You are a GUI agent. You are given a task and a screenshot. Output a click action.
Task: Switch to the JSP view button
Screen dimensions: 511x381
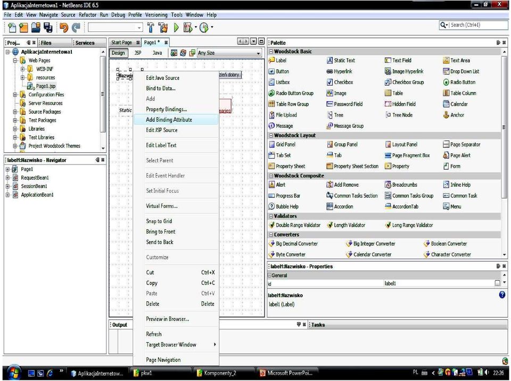pyautogui.click(x=138, y=53)
